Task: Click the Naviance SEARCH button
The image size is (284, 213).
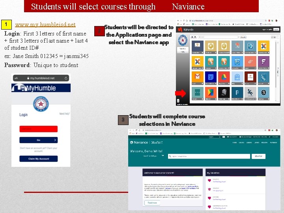Action: click(258, 156)
